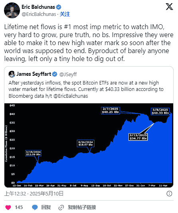The width and height of the screenshot is (178, 213).
Task: Click James Seyffart verified badge
Action: click(55, 74)
